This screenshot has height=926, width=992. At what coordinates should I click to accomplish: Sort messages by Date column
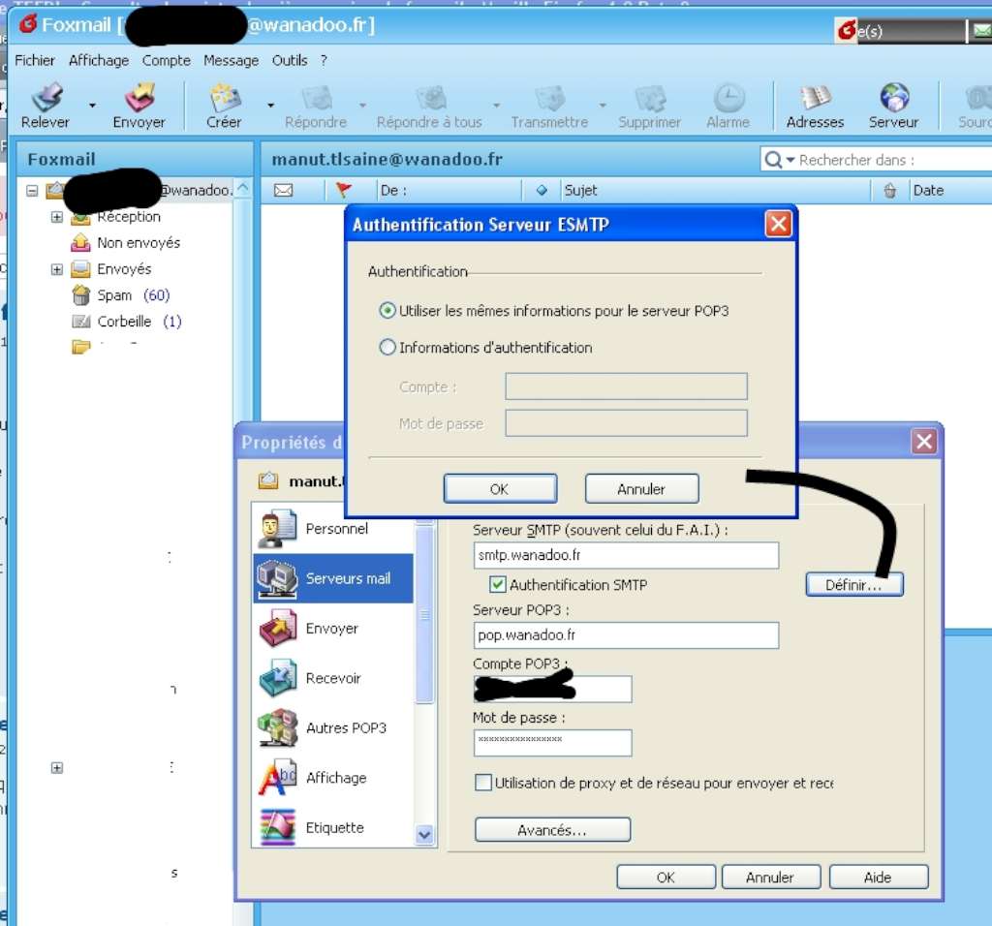pos(928,191)
